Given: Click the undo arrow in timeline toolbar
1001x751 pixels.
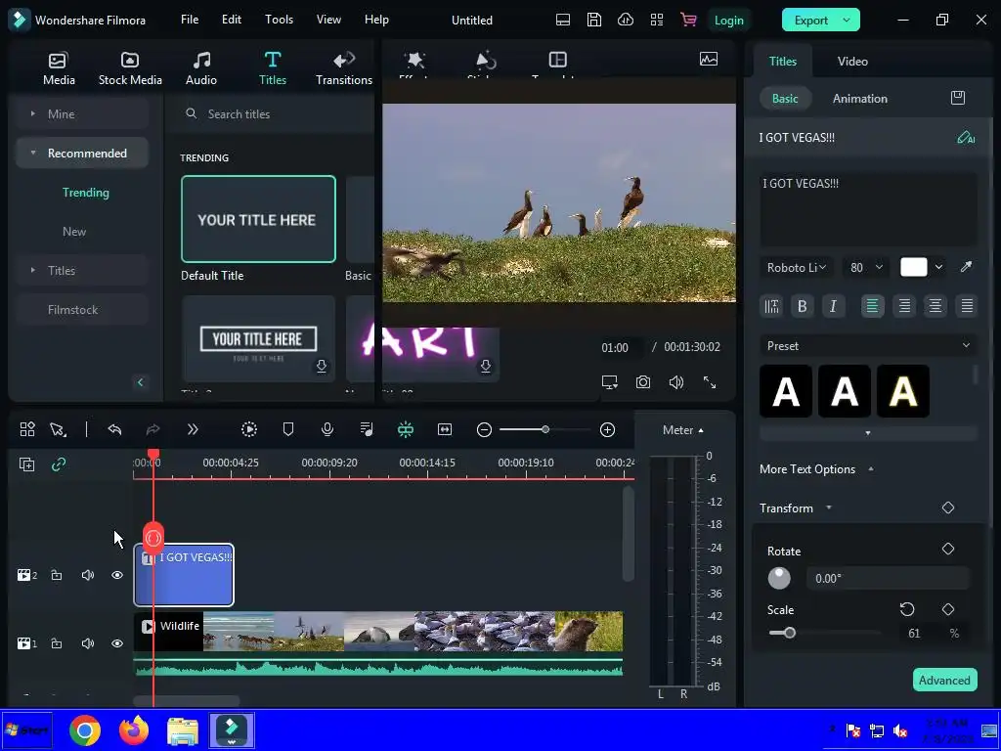Looking at the screenshot, I should (114, 429).
